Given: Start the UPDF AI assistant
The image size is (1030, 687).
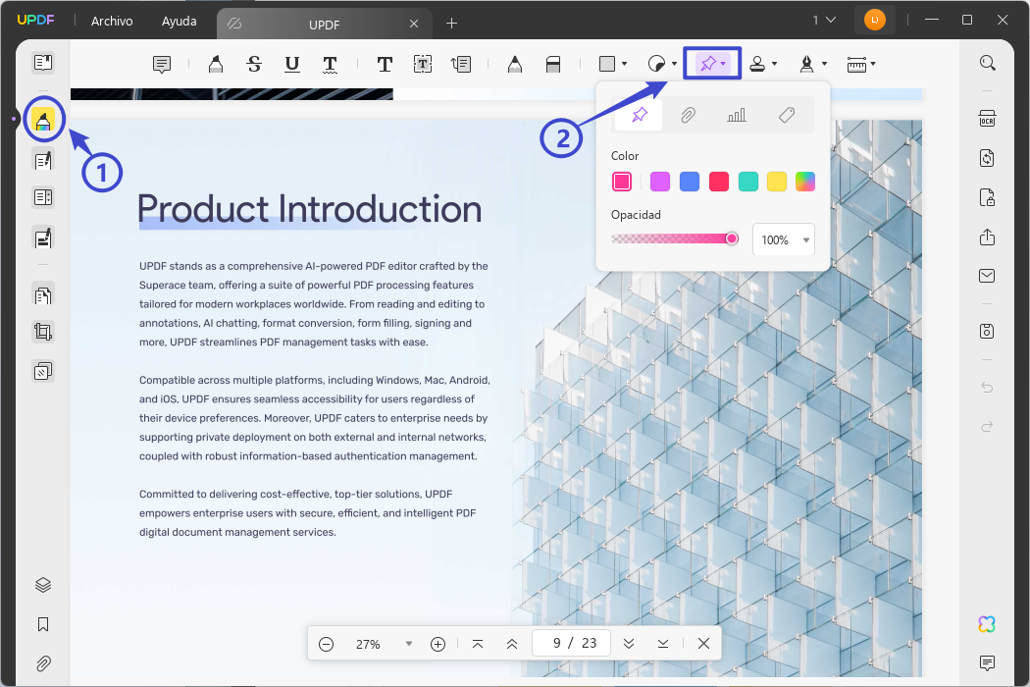Looking at the screenshot, I should (986, 623).
